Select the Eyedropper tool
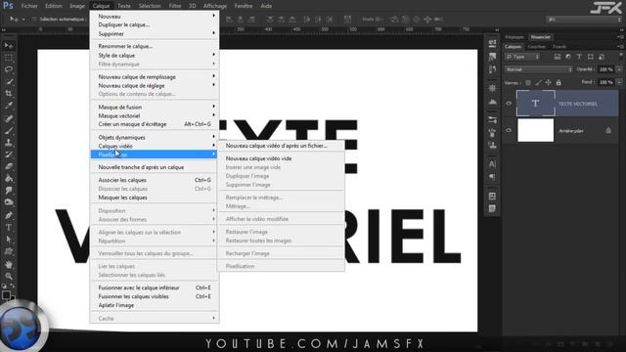The height and width of the screenshot is (352, 626). pyautogui.click(x=9, y=106)
